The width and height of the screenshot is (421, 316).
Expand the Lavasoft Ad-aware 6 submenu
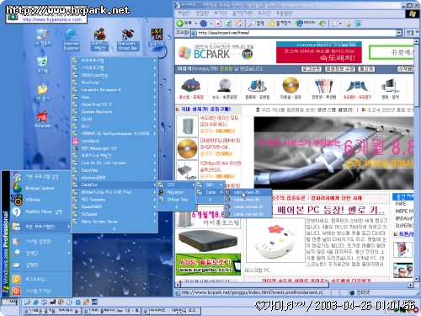coord(115,90)
